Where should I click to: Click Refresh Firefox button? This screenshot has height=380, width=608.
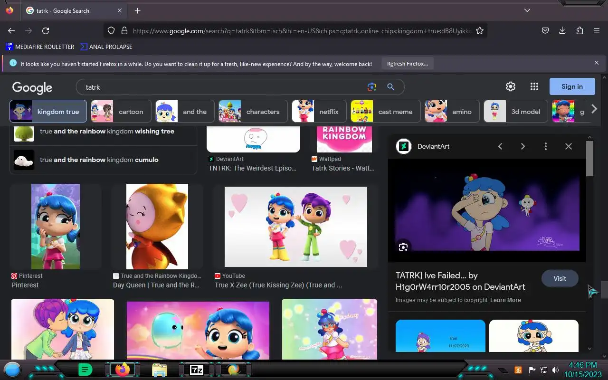(407, 64)
